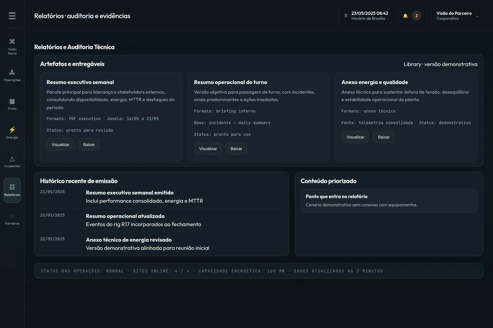493x328 pixels.
Task: Baixar the Anexo energia e qualidade
Action: coord(384,137)
